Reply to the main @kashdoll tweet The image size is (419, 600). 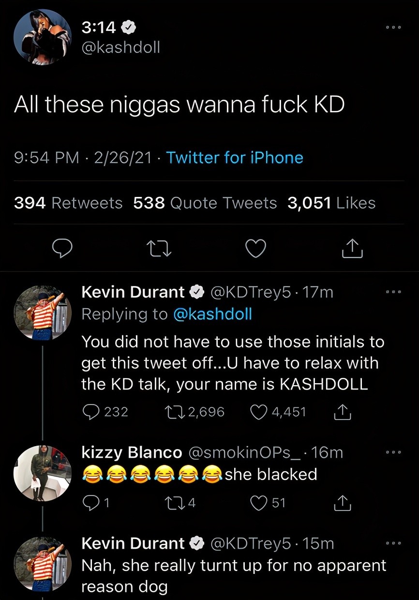62,248
